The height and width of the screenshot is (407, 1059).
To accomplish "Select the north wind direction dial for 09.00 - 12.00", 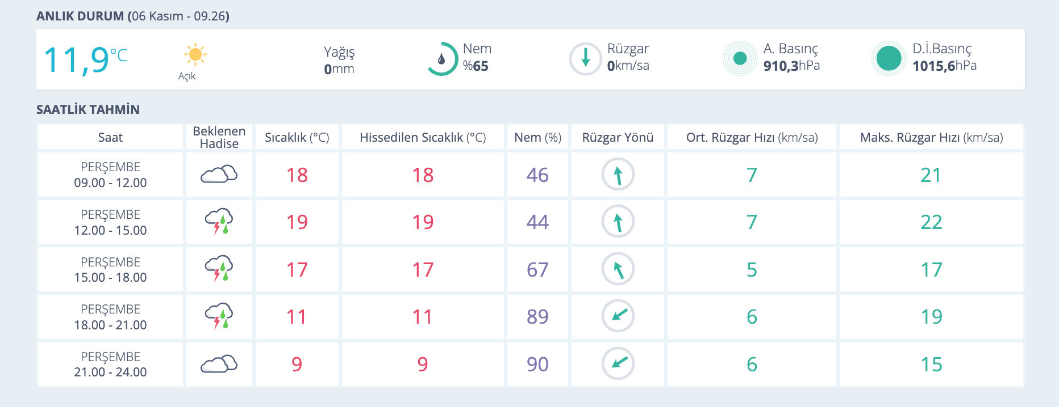I will 618,174.
